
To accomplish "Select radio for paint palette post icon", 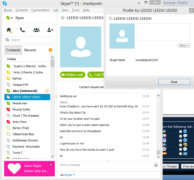I will click(181, 145).
